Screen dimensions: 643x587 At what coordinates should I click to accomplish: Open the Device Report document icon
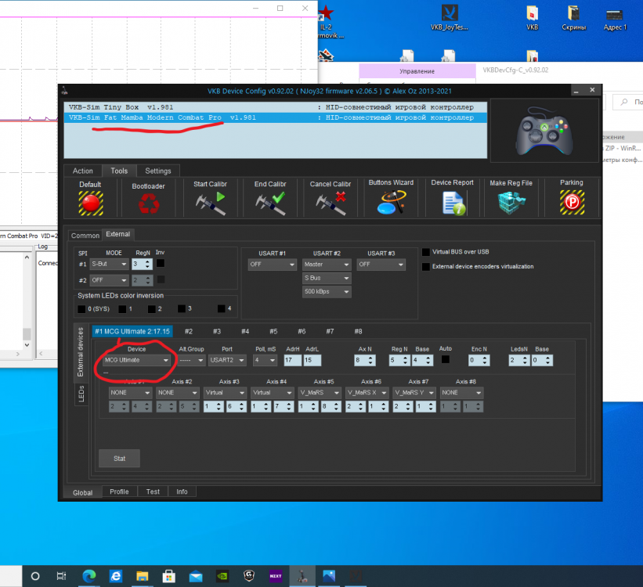[453, 203]
